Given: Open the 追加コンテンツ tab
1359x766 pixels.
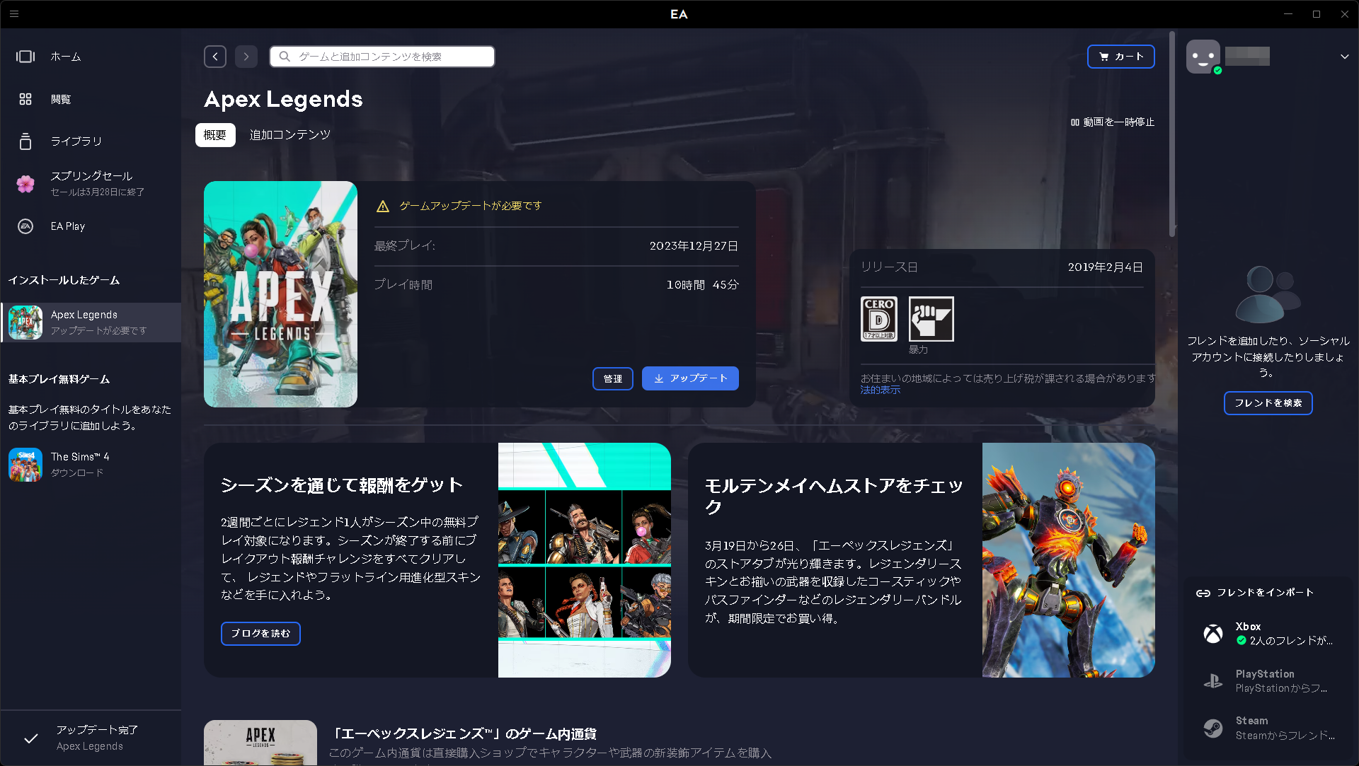Looking at the screenshot, I should pyautogui.click(x=289, y=134).
